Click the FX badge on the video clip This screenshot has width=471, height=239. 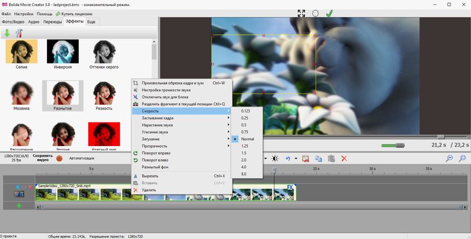tap(290, 188)
